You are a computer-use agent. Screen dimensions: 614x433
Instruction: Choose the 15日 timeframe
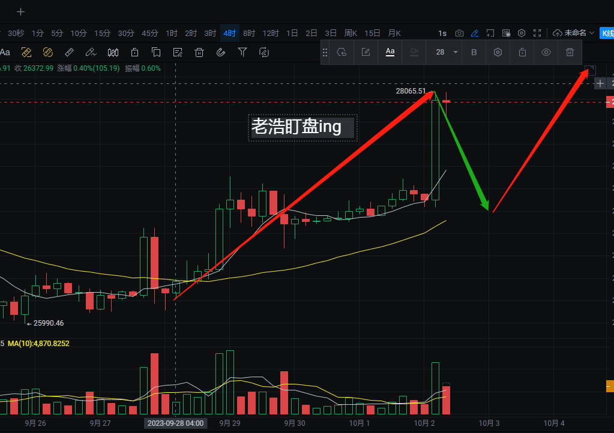click(x=372, y=33)
